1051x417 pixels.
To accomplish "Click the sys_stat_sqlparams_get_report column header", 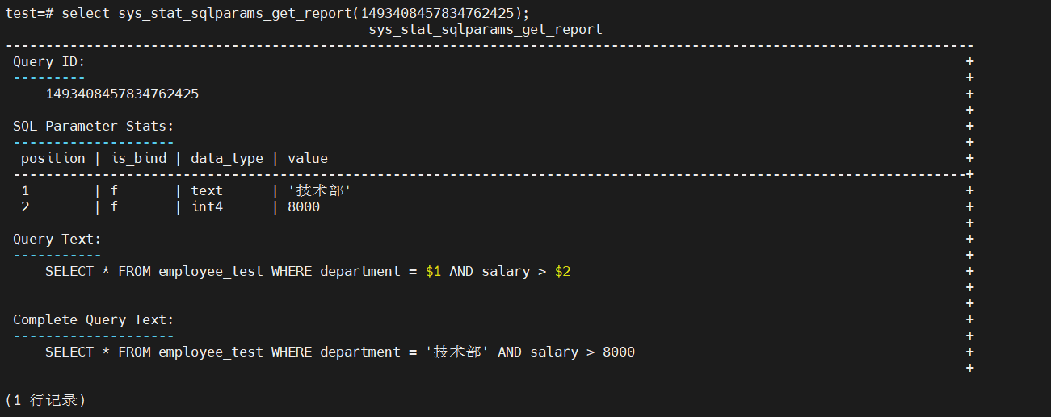I will 485,29.
